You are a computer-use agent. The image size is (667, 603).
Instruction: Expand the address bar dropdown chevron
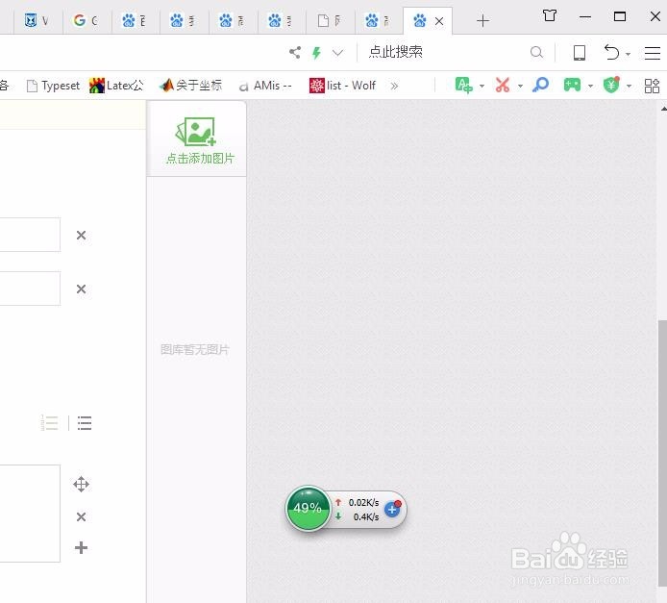(x=337, y=53)
